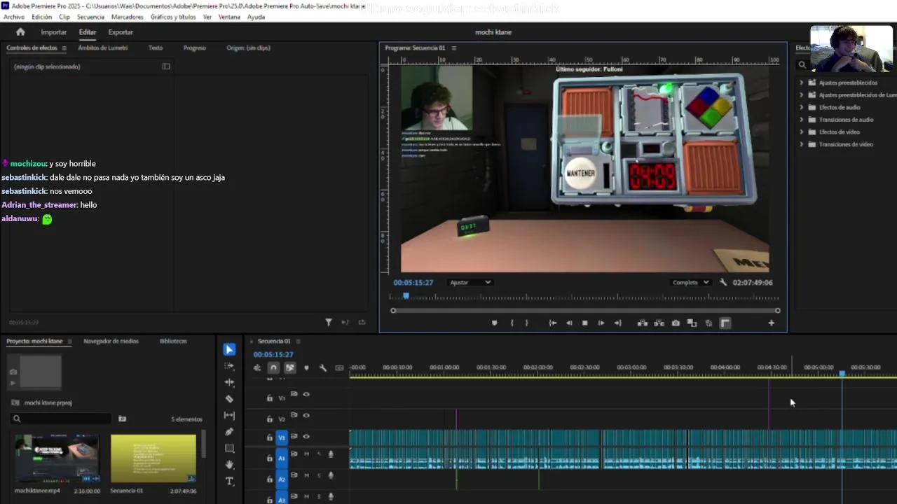Expand Ajustes preestablecidos de Lumetri folder
Viewport: 897px width, 504px height.
click(x=802, y=94)
